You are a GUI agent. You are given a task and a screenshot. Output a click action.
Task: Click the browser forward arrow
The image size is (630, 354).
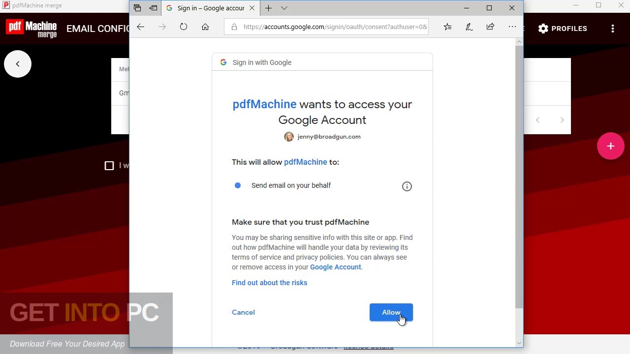point(162,27)
